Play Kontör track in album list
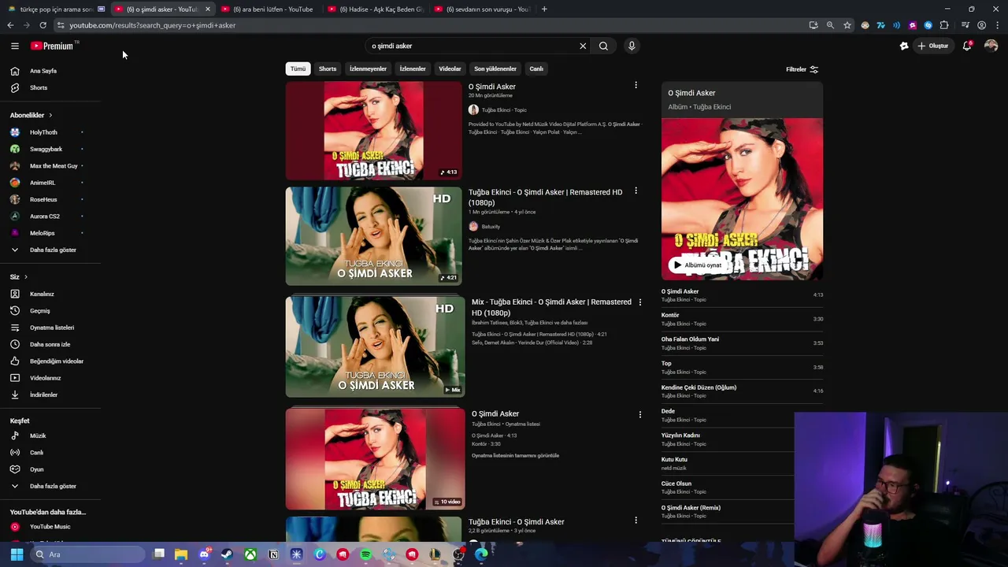The image size is (1008, 567). (x=742, y=319)
